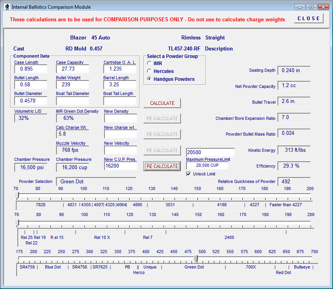Click the 7828 powder label

click(x=41, y=205)
